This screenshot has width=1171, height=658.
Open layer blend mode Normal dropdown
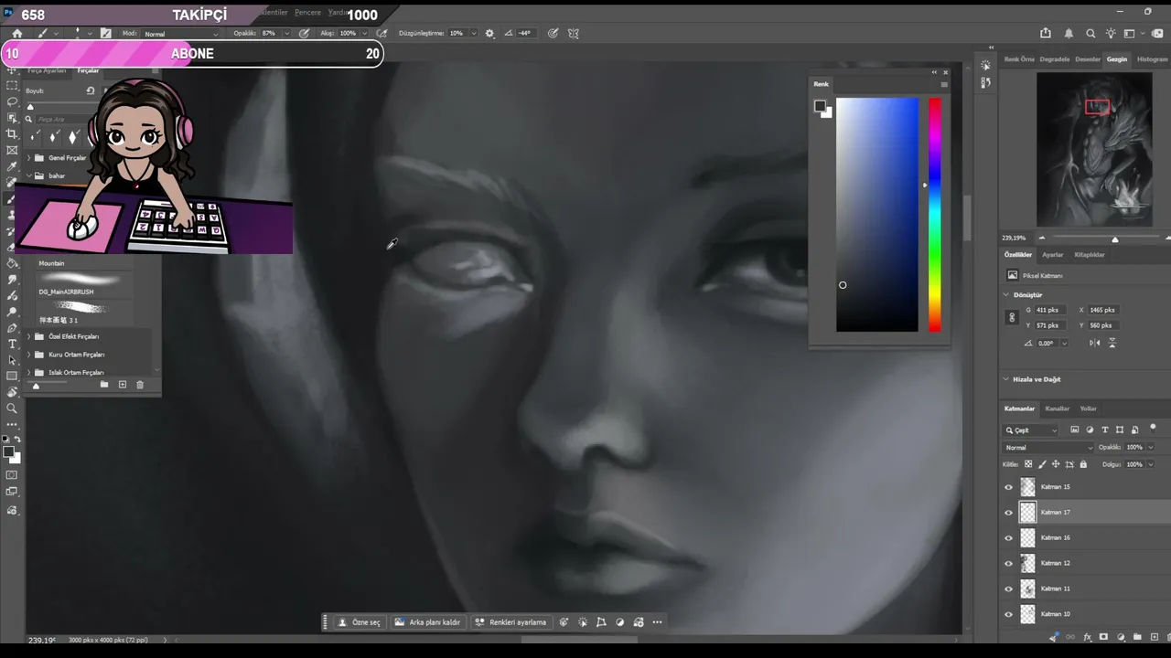[1048, 448]
